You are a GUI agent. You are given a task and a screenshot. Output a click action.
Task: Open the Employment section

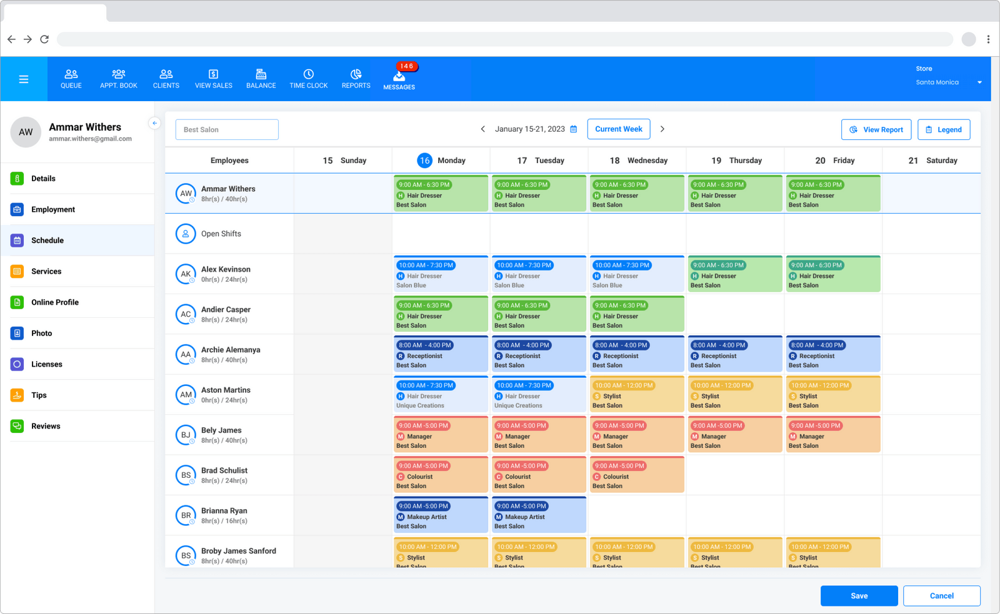52,209
